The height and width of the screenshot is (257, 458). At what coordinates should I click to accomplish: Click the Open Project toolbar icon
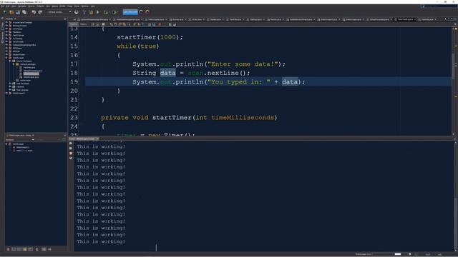[18, 12]
